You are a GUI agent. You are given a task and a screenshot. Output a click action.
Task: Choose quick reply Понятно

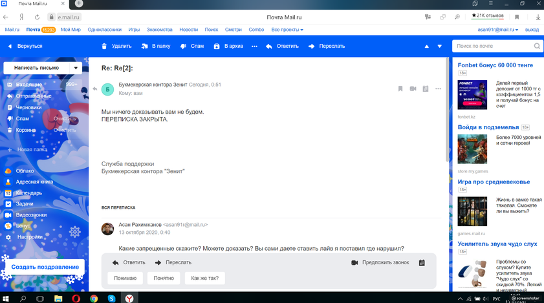164,278
